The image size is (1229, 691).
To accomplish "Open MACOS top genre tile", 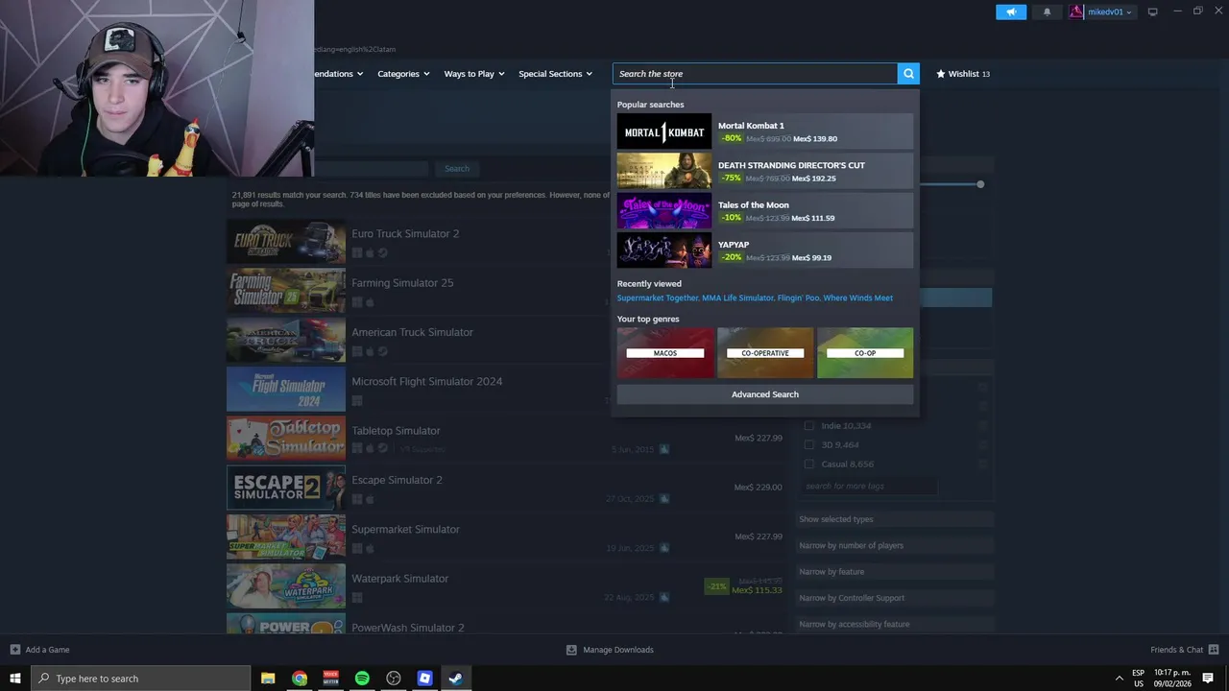I will [x=665, y=352].
